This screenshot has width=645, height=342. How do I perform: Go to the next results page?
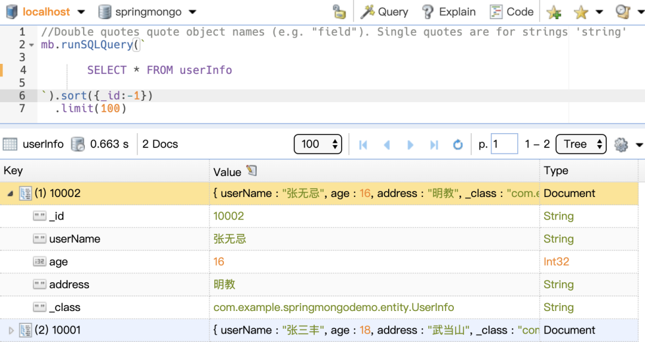point(410,144)
